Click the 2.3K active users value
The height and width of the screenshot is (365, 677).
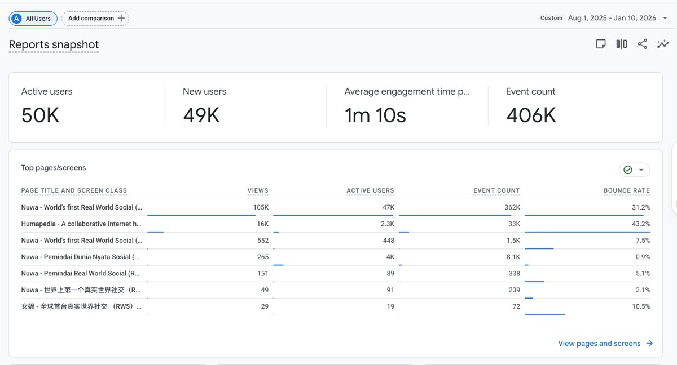387,224
